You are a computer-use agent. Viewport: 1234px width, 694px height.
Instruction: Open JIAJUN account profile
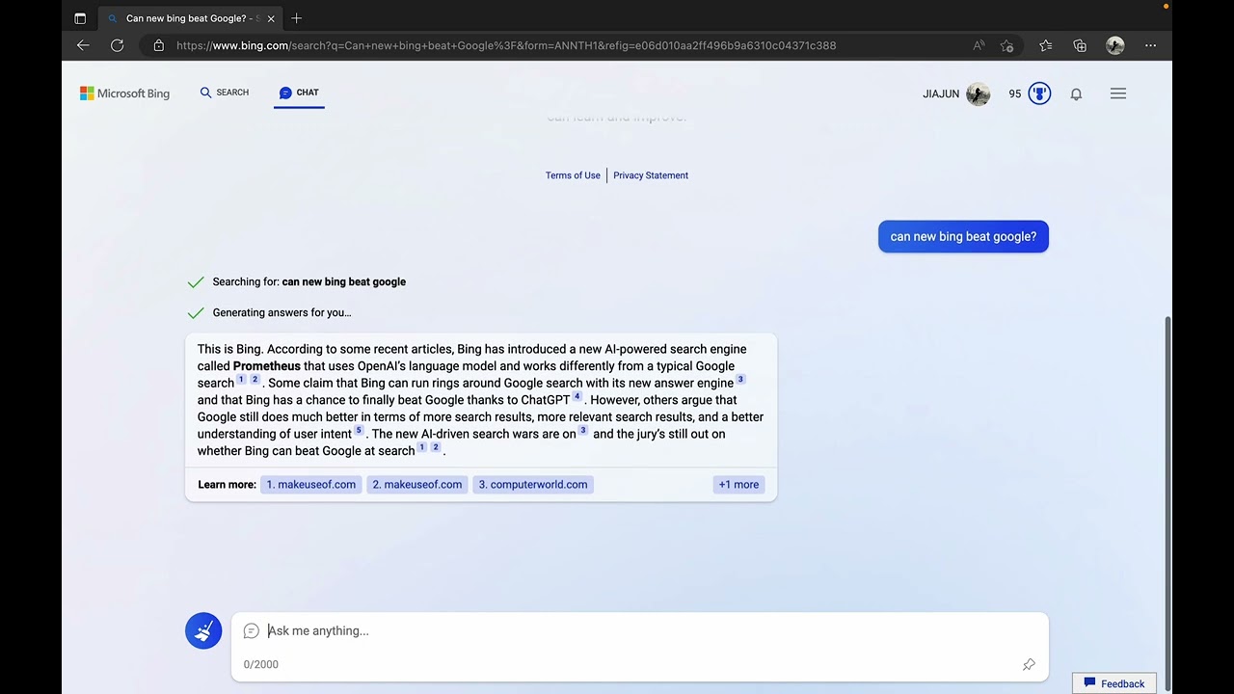click(955, 93)
